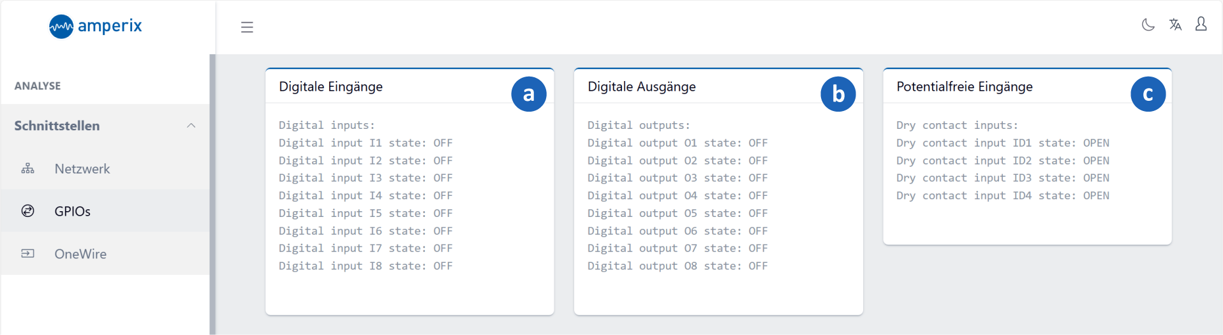The height and width of the screenshot is (335, 1223).
Task: Click the 'Dry contact inputs:' header line
Action: pyautogui.click(x=957, y=125)
